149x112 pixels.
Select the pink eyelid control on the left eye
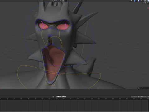tap(42, 25)
